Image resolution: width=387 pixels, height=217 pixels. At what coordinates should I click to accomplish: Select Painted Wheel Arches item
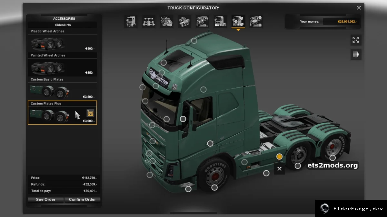63,64
